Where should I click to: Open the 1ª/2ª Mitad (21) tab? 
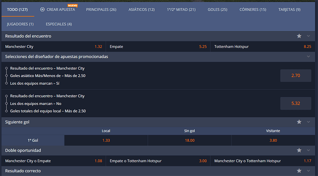click(x=181, y=9)
